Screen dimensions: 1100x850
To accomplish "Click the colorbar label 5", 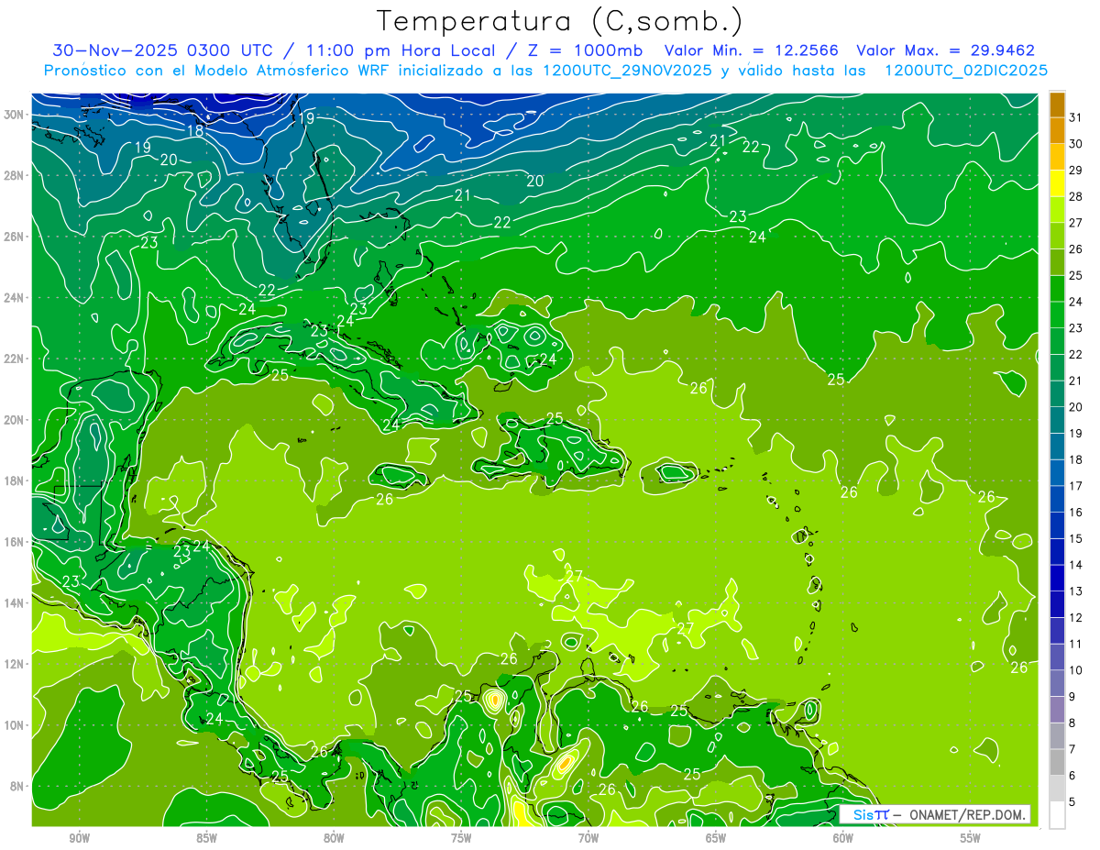I will (x=1072, y=802).
